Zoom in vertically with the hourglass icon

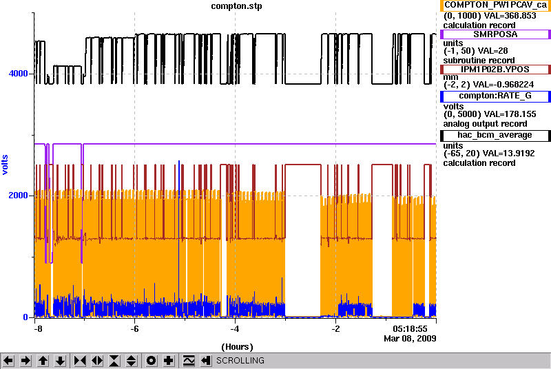pyautogui.click(x=114, y=361)
